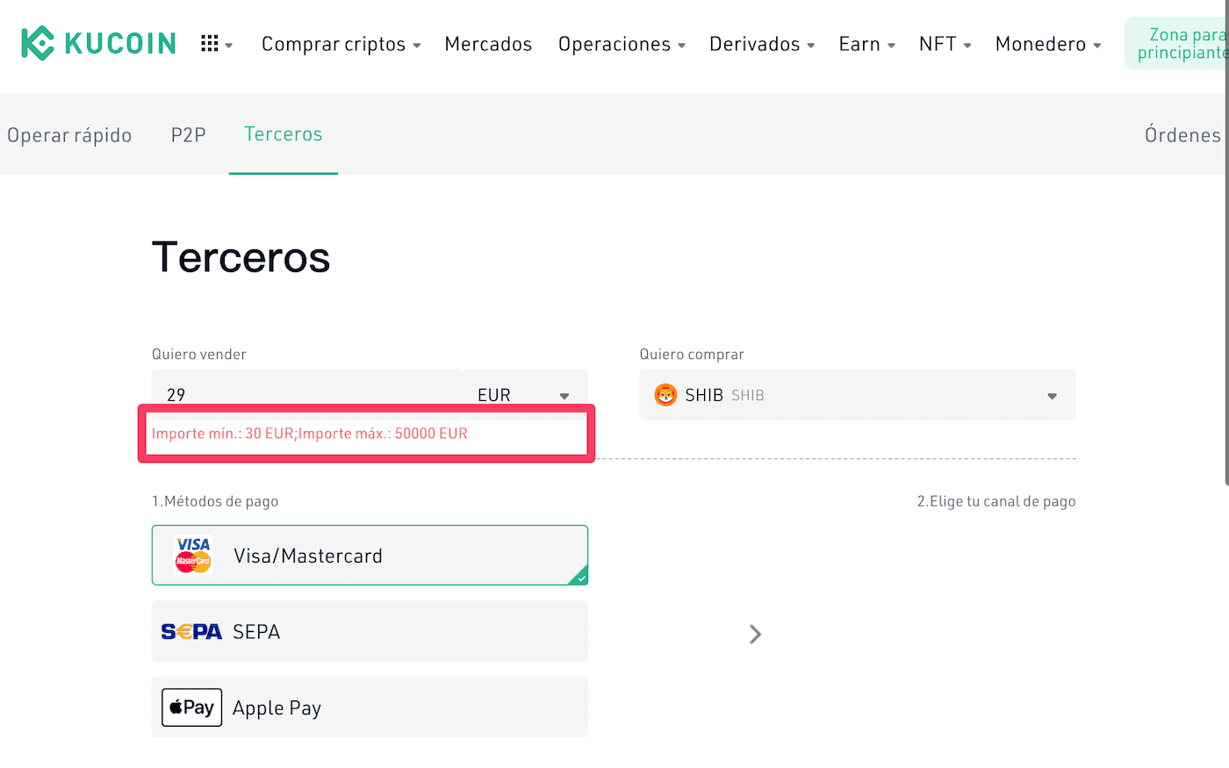This screenshot has height=768, width=1229.
Task: Expand the Derivados menu
Action: click(x=762, y=44)
